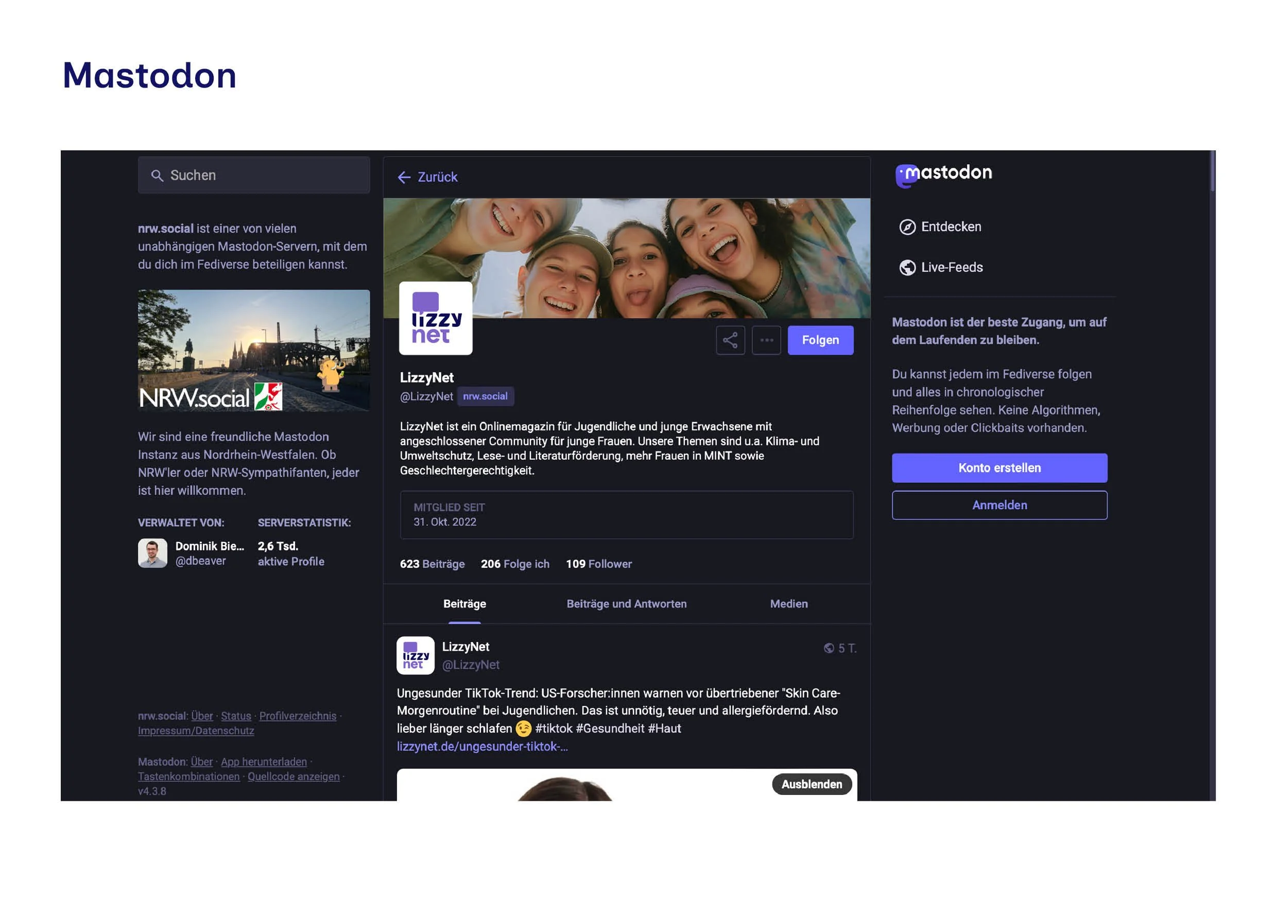Image resolution: width=1277 pixels, height=900 pixels.
Task: Open the Medien tab
Action: point(788,603)
